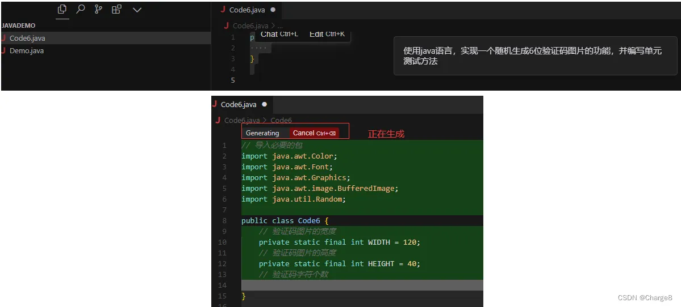
Task: Open the Explorer view icon
Action: click(62, 10)
